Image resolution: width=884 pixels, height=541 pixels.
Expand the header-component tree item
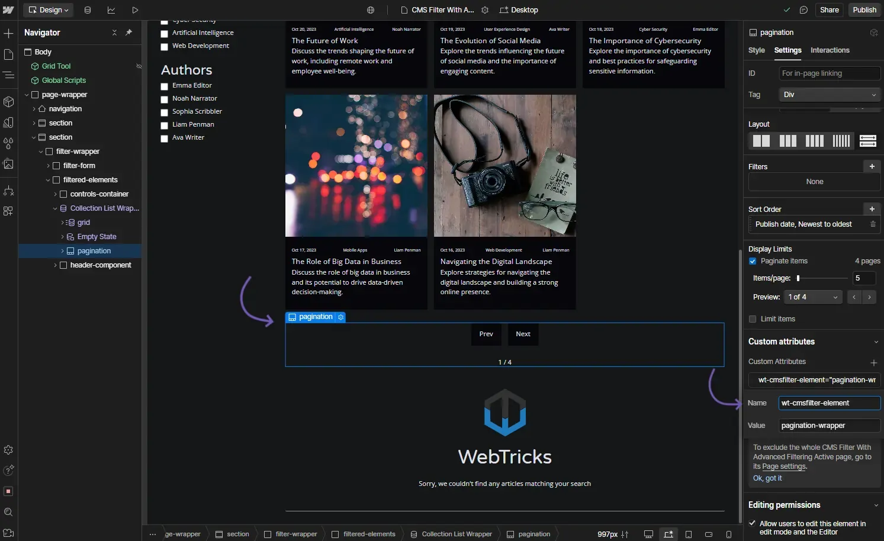point(55,265)
